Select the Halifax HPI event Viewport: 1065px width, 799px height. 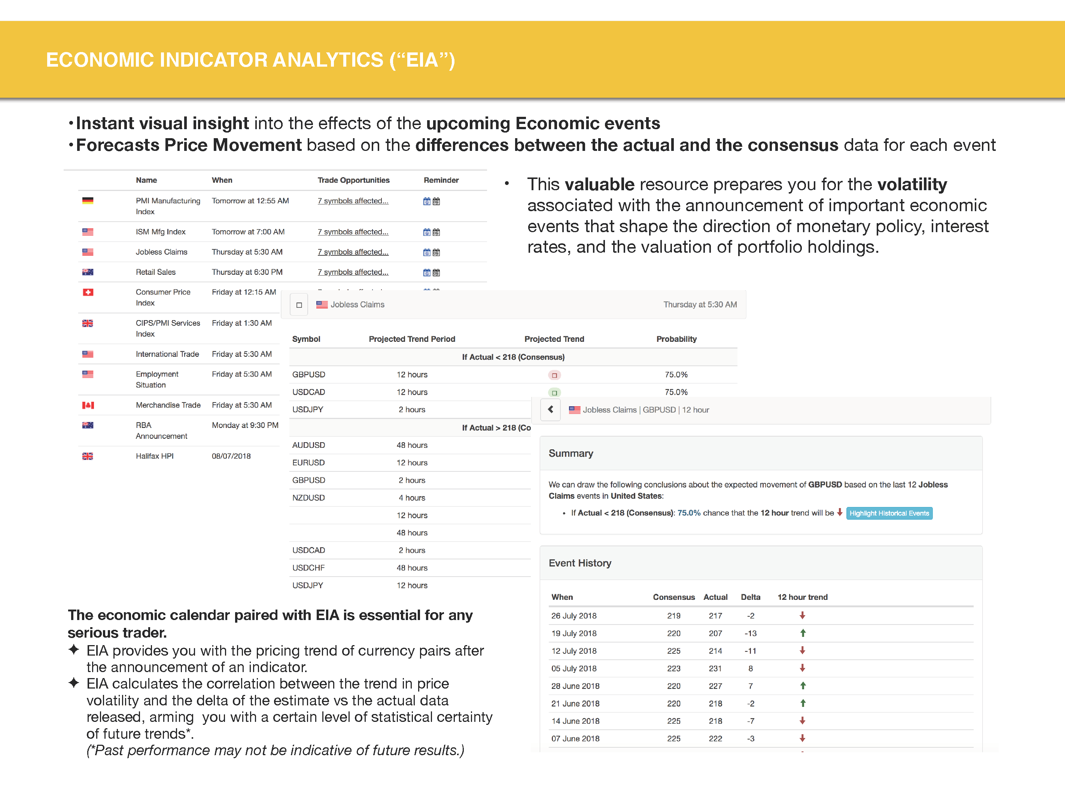[155, 456]
